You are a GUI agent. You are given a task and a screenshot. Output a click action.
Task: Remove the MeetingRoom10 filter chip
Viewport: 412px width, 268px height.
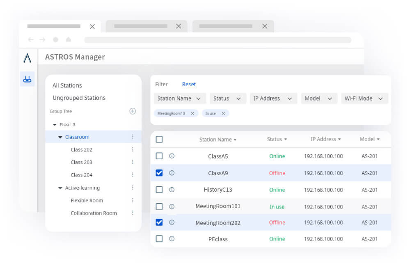(x=192, y=113)
